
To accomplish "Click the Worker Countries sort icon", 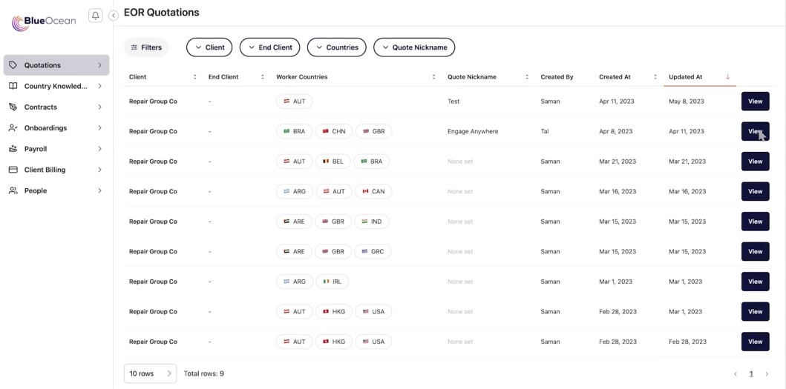I will [x=433, y=77].
